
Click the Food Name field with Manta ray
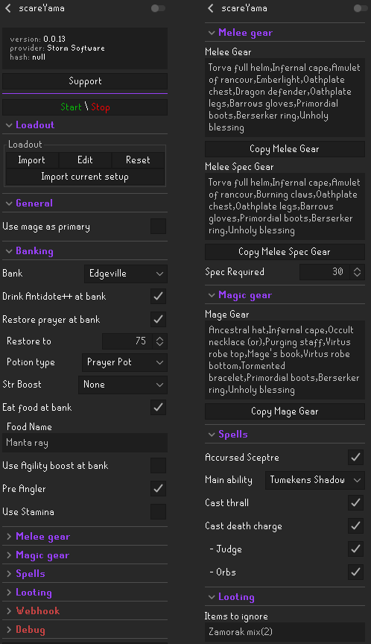85,443
